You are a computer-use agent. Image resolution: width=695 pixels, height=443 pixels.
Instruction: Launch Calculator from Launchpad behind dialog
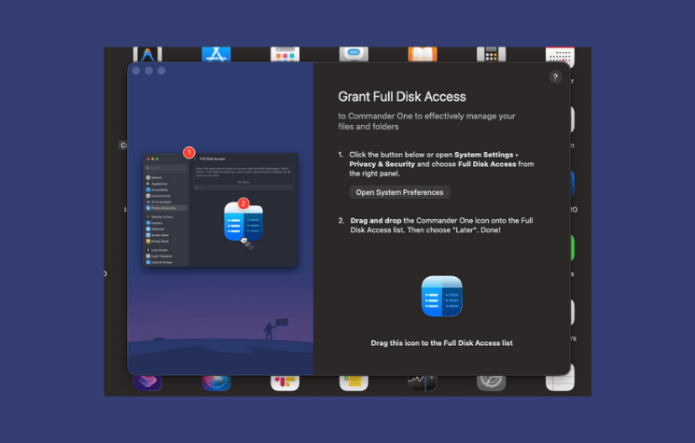(x=491, y=54)
